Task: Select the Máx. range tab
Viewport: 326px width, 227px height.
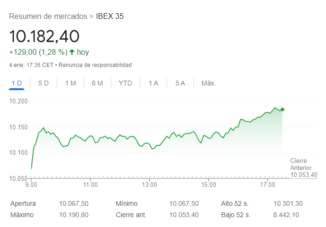Action: (x=209, y=83)
